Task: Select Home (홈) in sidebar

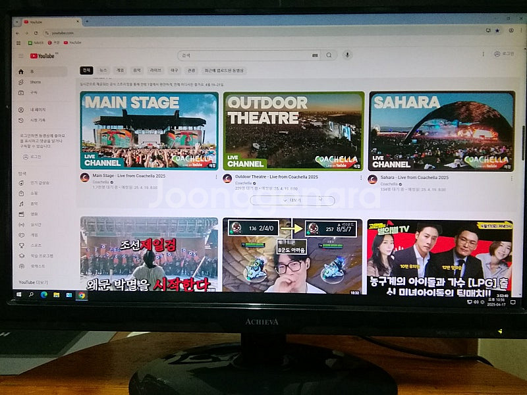Action: [42, 72]
